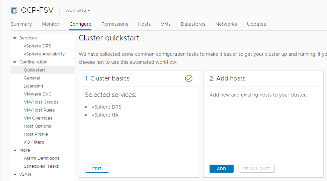The width and height of the screenshot is (327, 181).
Task: Select vSphere Availability in the sidebar
Action: tap(44, 54)
